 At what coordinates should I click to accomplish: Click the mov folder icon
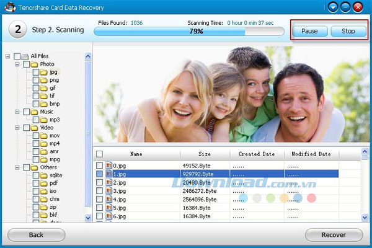44,135
